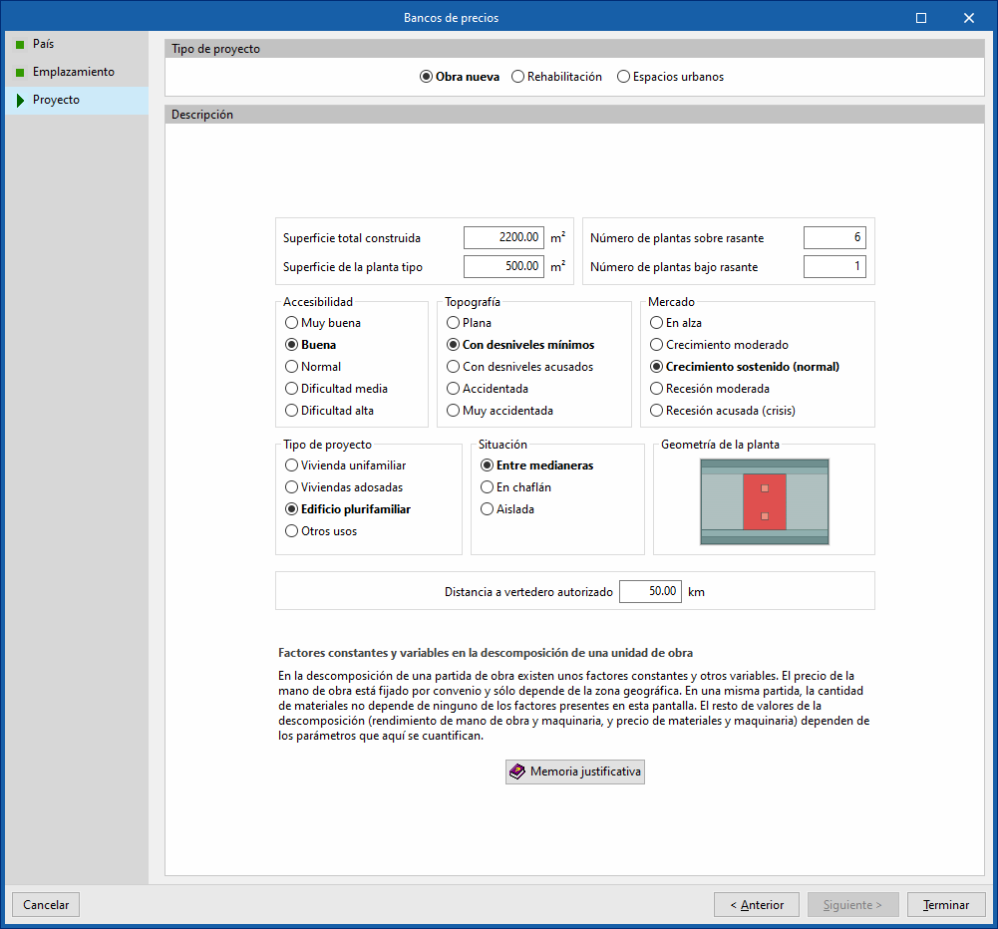Open Memoria justificativa document
Viewport: 998px width, 929px height.
pos(574,772)
